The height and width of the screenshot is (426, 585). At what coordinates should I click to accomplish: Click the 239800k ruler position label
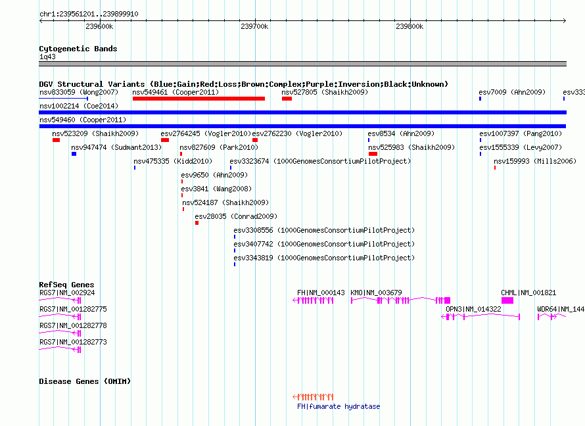click(x=410, y=26)
